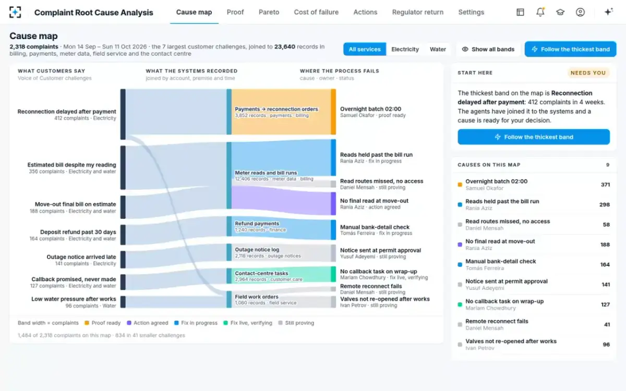Select map cause Notice sent at permit approval

coord(380,253)
